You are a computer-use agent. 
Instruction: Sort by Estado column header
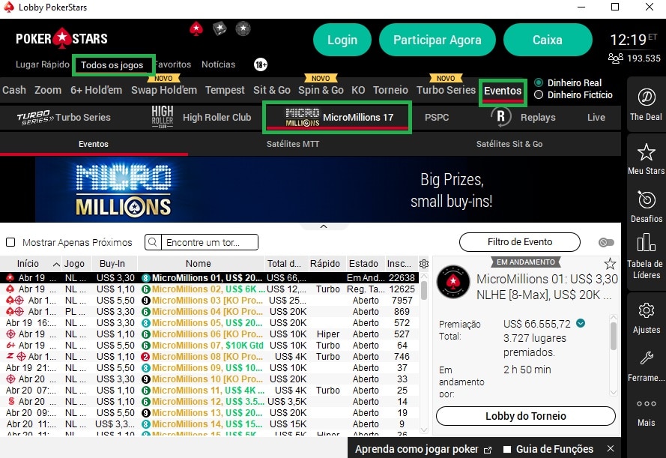tap(363, 264)
